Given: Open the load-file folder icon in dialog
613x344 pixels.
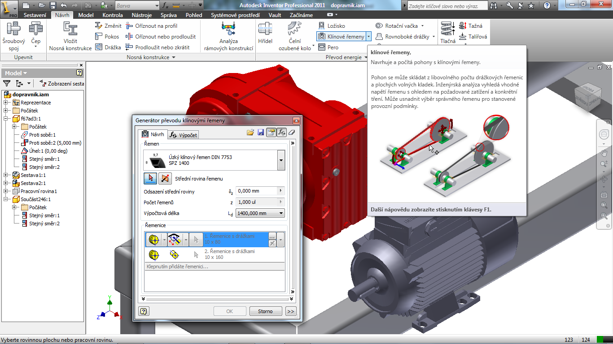Looking at the screenshot, I should point(250,132).
